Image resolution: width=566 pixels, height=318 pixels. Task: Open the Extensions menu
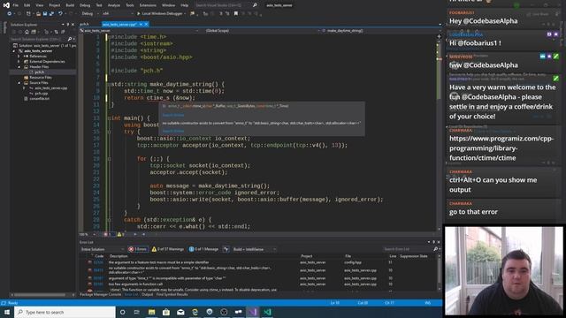pyautogui.click(x=148, y=5)
